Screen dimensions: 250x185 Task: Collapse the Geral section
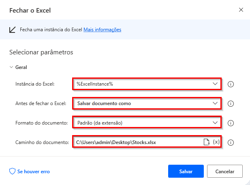pyautogui.click(x=11, y=67)
